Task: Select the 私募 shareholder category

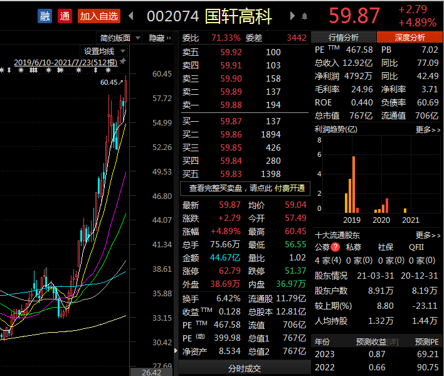Action: (354, 247)
